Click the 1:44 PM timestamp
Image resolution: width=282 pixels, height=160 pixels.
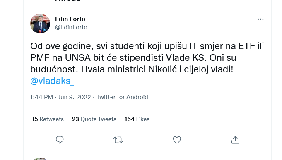[x=41, y=97]
